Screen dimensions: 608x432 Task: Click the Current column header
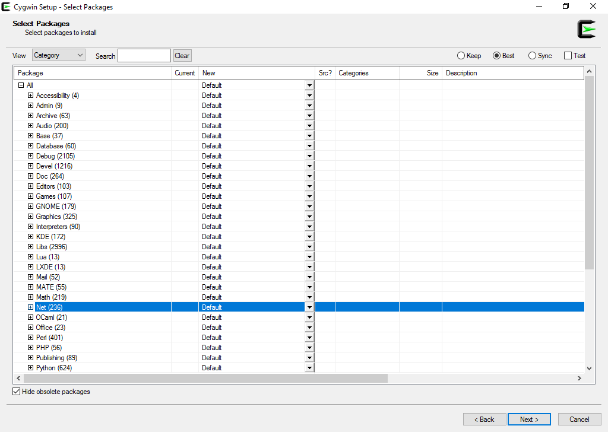point(185,73)
